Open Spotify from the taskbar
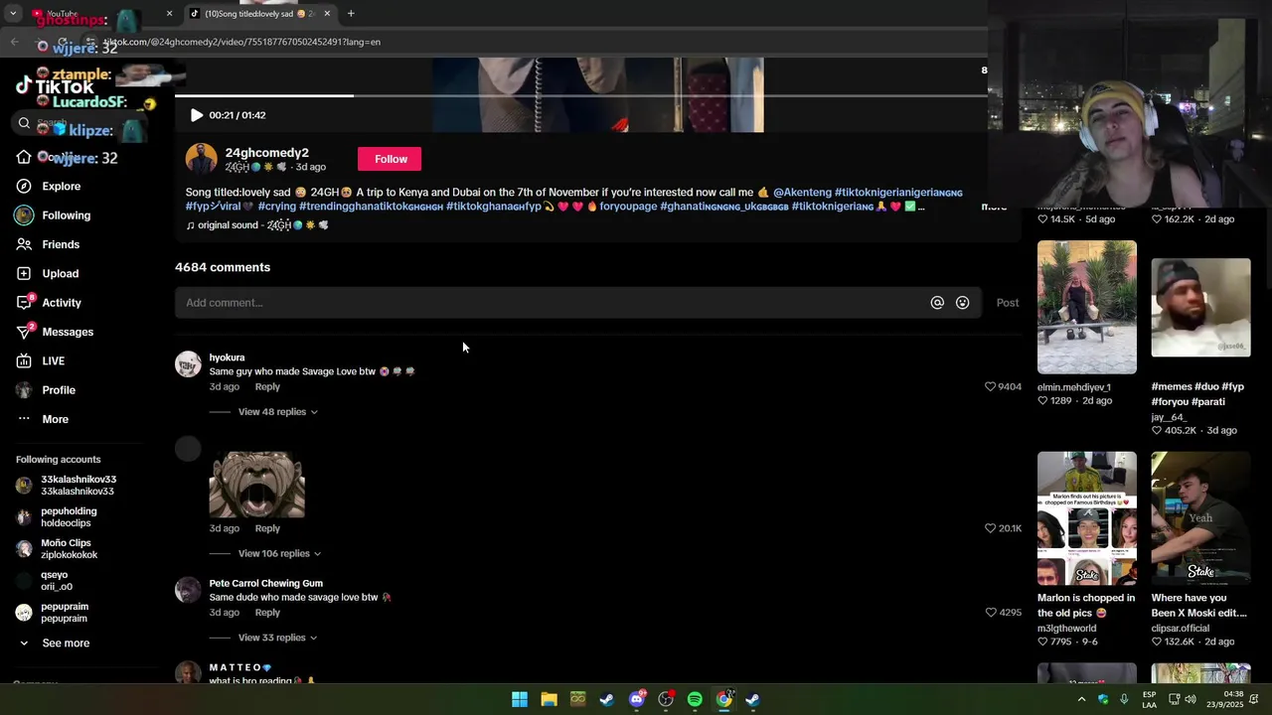The width and height of the screenshot is (1272, 715). pos(695,699)
